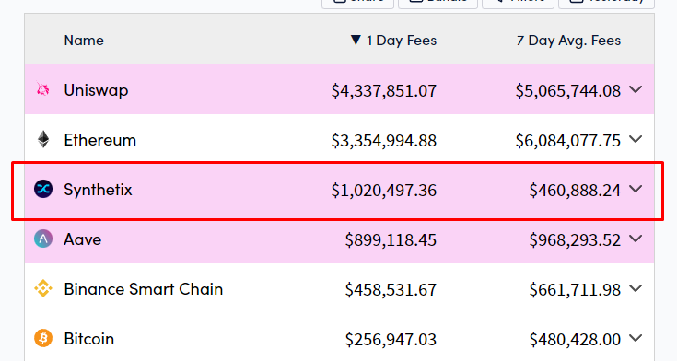Select Bitcoin 7 day average $480,428.00
The width and height of the screenshot is (677, 361).
[x=575, y=339]
